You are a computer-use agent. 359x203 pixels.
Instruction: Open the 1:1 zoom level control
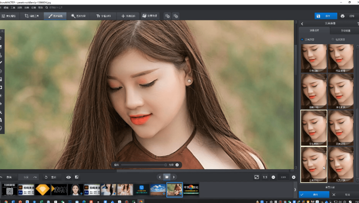tap(265, 177)
